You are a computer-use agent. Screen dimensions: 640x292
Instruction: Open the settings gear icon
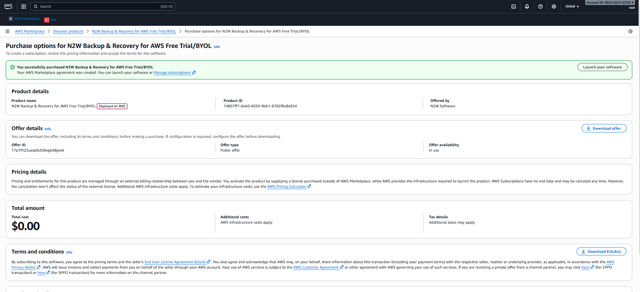point(554,6)
